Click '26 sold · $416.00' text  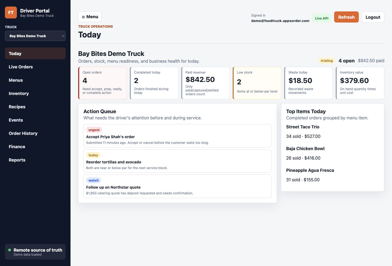303,158
